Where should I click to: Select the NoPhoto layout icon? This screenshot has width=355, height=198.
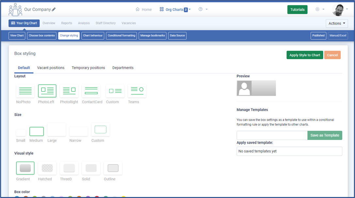pos(25,91)
